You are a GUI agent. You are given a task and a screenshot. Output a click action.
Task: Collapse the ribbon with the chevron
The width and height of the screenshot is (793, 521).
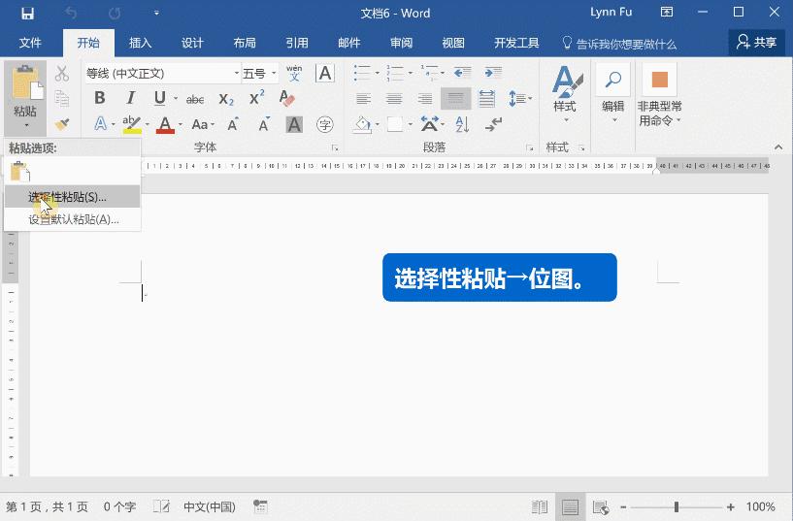click(778, 147)
